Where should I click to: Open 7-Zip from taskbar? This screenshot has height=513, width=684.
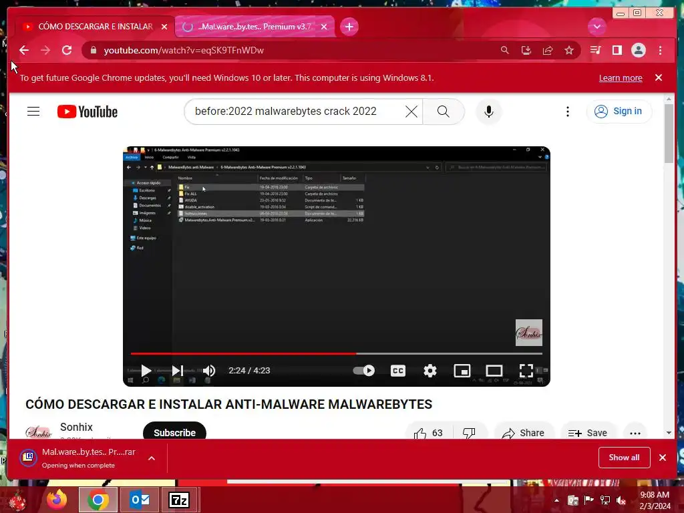tap(179, 500)
